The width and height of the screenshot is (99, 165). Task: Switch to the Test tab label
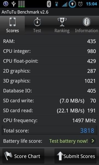(37, 31)
